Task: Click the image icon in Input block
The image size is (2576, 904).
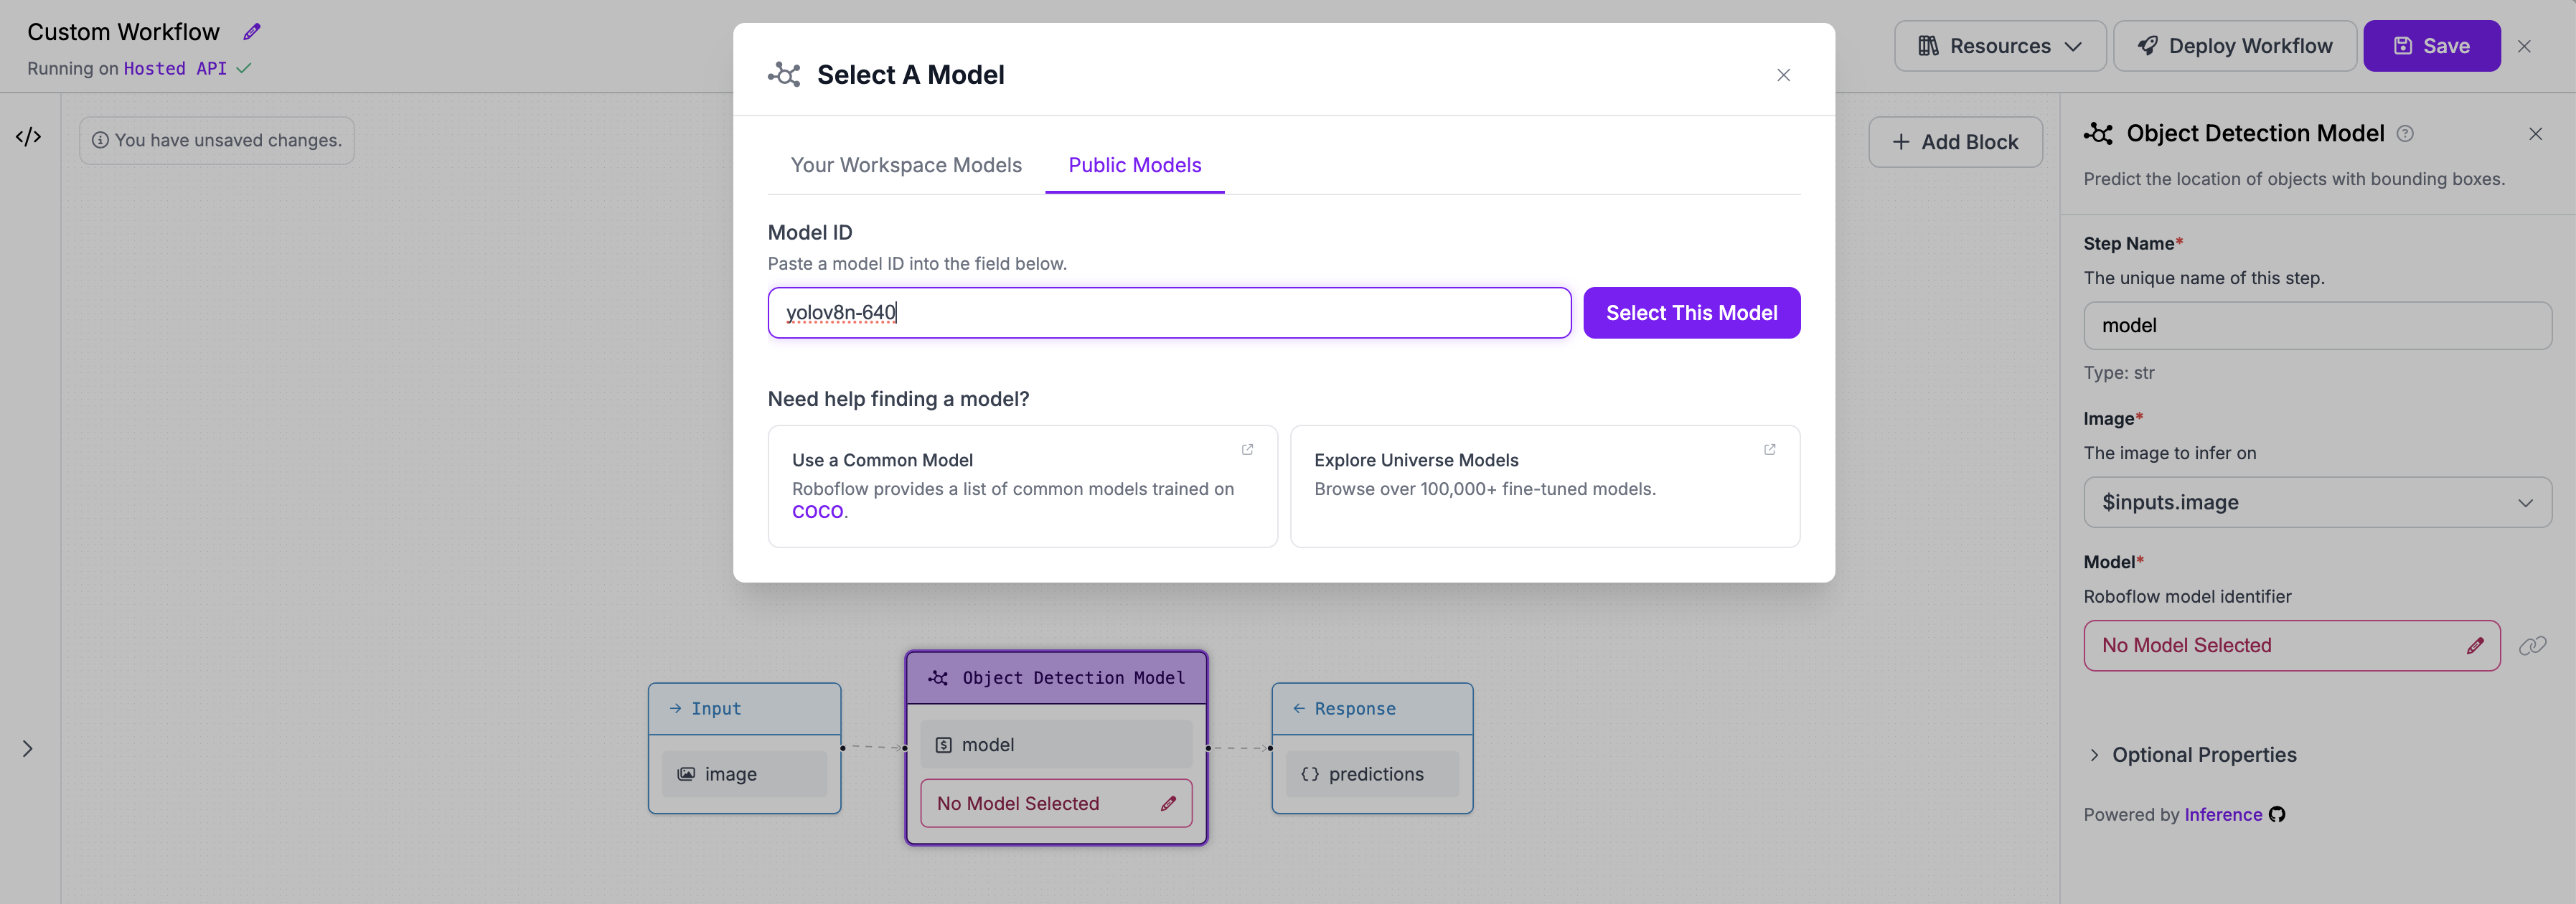Action: [686, 774]
